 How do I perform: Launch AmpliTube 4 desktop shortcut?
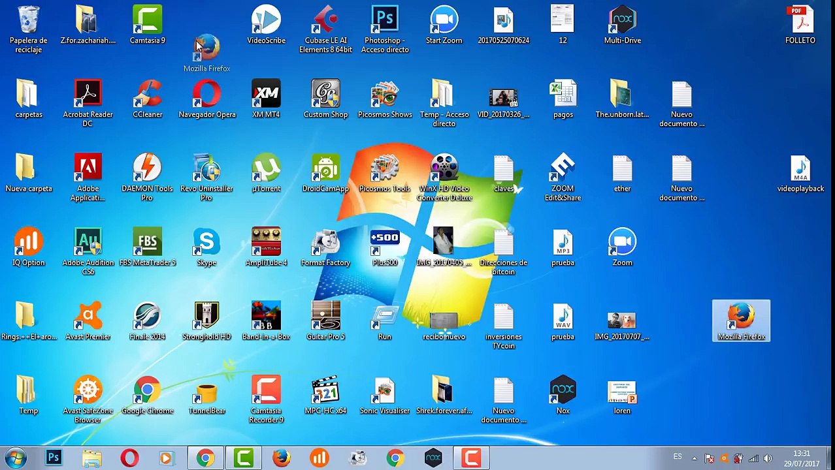coord(266,247)
